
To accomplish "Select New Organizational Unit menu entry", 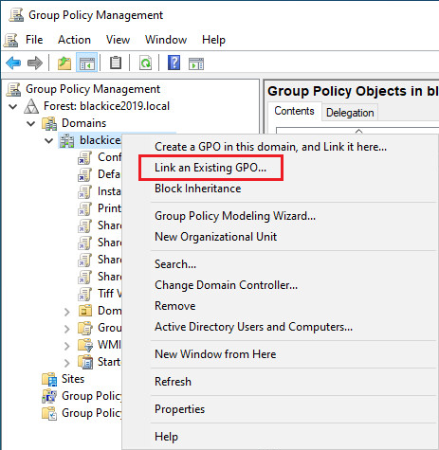I will point(216,237).
